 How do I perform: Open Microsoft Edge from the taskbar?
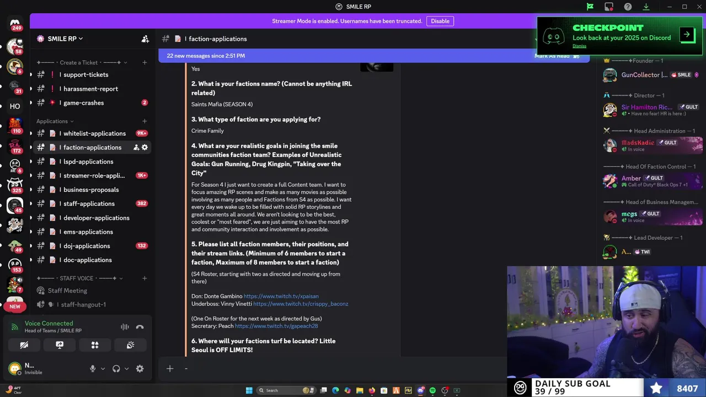[x=335, y=390]
